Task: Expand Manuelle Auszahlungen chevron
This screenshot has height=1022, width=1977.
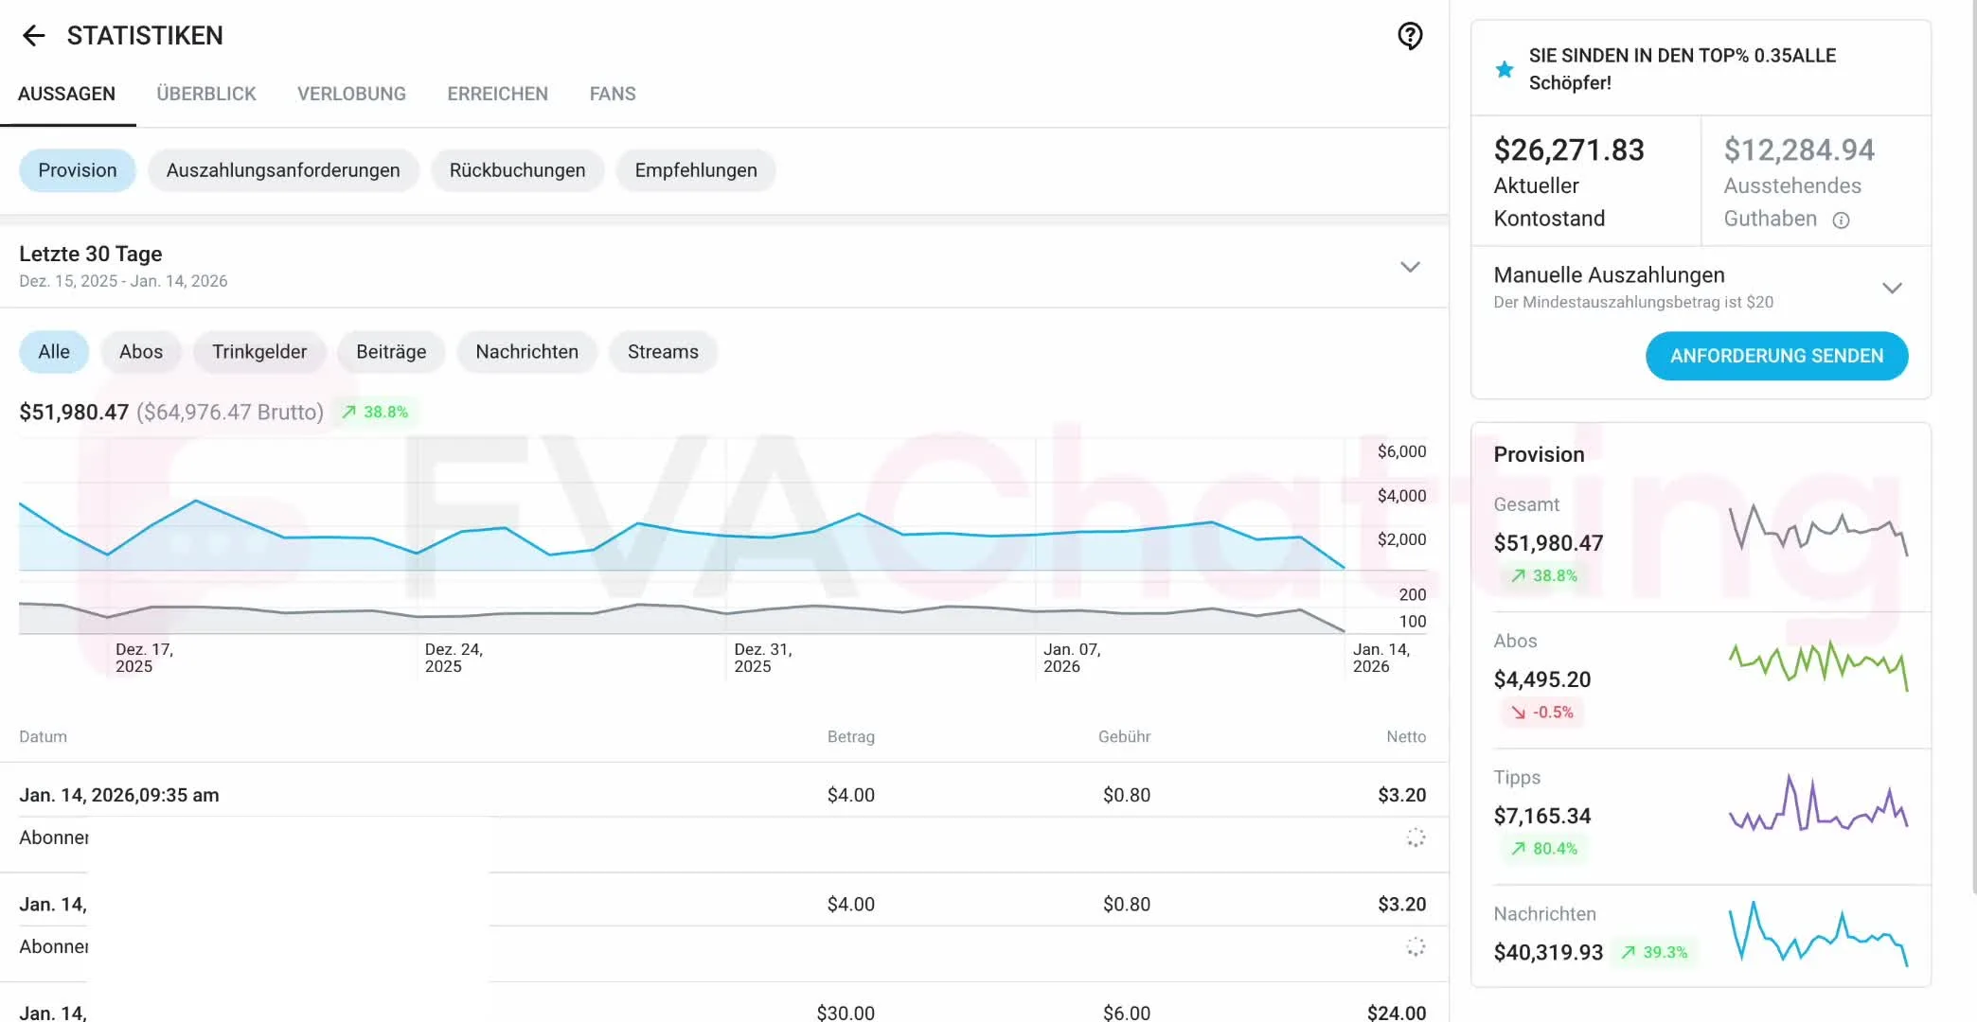Action: pos(1891,288)
